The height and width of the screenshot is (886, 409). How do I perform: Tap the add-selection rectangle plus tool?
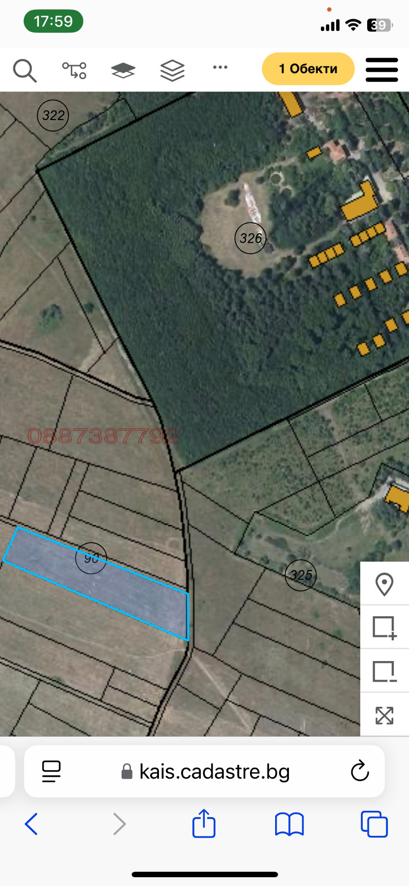[384, 628]
